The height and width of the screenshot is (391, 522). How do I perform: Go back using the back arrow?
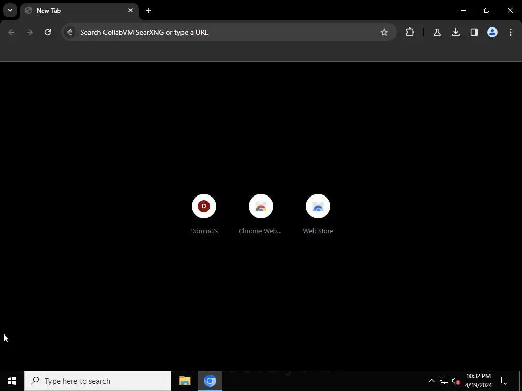click(x=11, y=32)
